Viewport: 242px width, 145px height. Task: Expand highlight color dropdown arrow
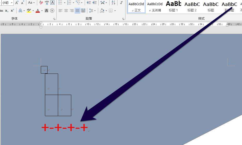(x=33, y=11)
